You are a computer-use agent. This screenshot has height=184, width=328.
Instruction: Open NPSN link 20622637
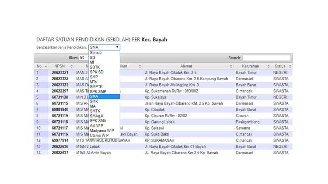(59, 153)
